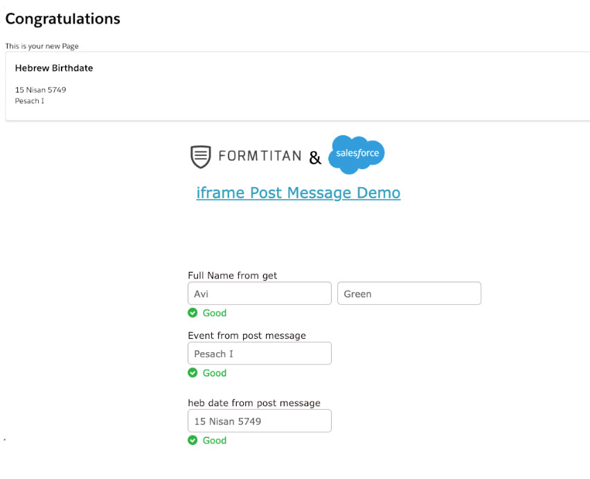Viewport: 590px width, 479px height.
Task: Click the 'Full Name from get' label
Action: pyautogui.click(x=232, y=275)
